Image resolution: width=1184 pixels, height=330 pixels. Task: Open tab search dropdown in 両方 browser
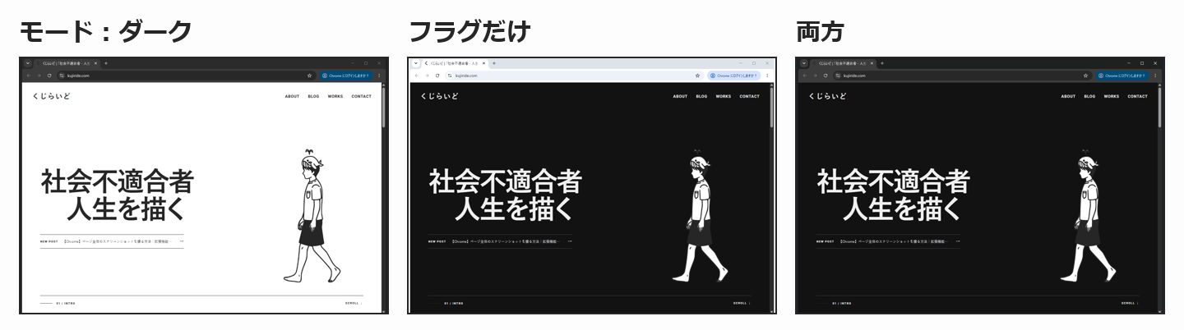click(803, 63)
